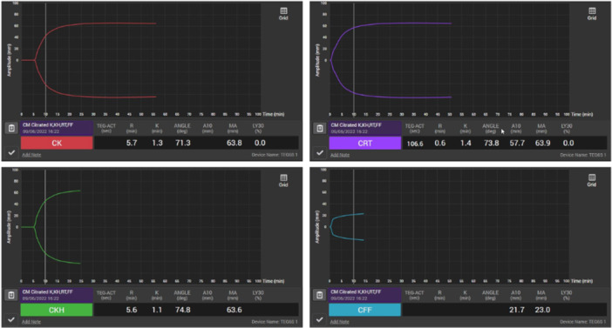This screenshot has height=328, width=612.
Task: Click CK K value 1.3
Action: pyautogui.click(x=157, y=143)
